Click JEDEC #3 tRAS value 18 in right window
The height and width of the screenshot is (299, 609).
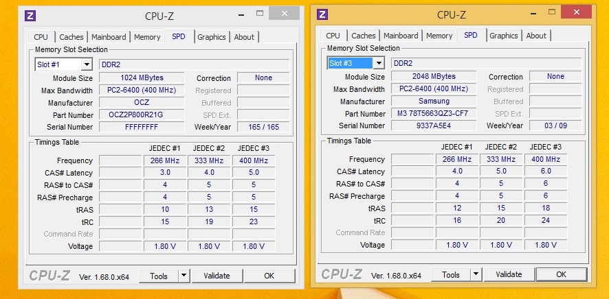[546, 208]
